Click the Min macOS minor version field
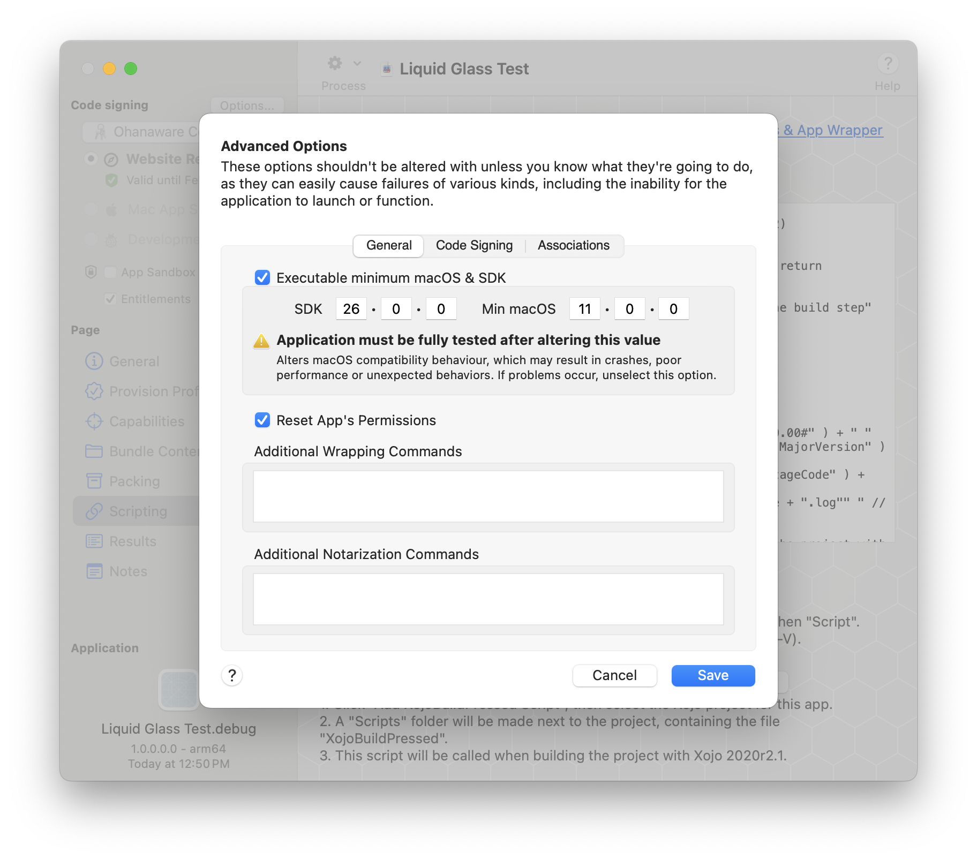This screenshot has width=977, height=860. click(629, 309)
